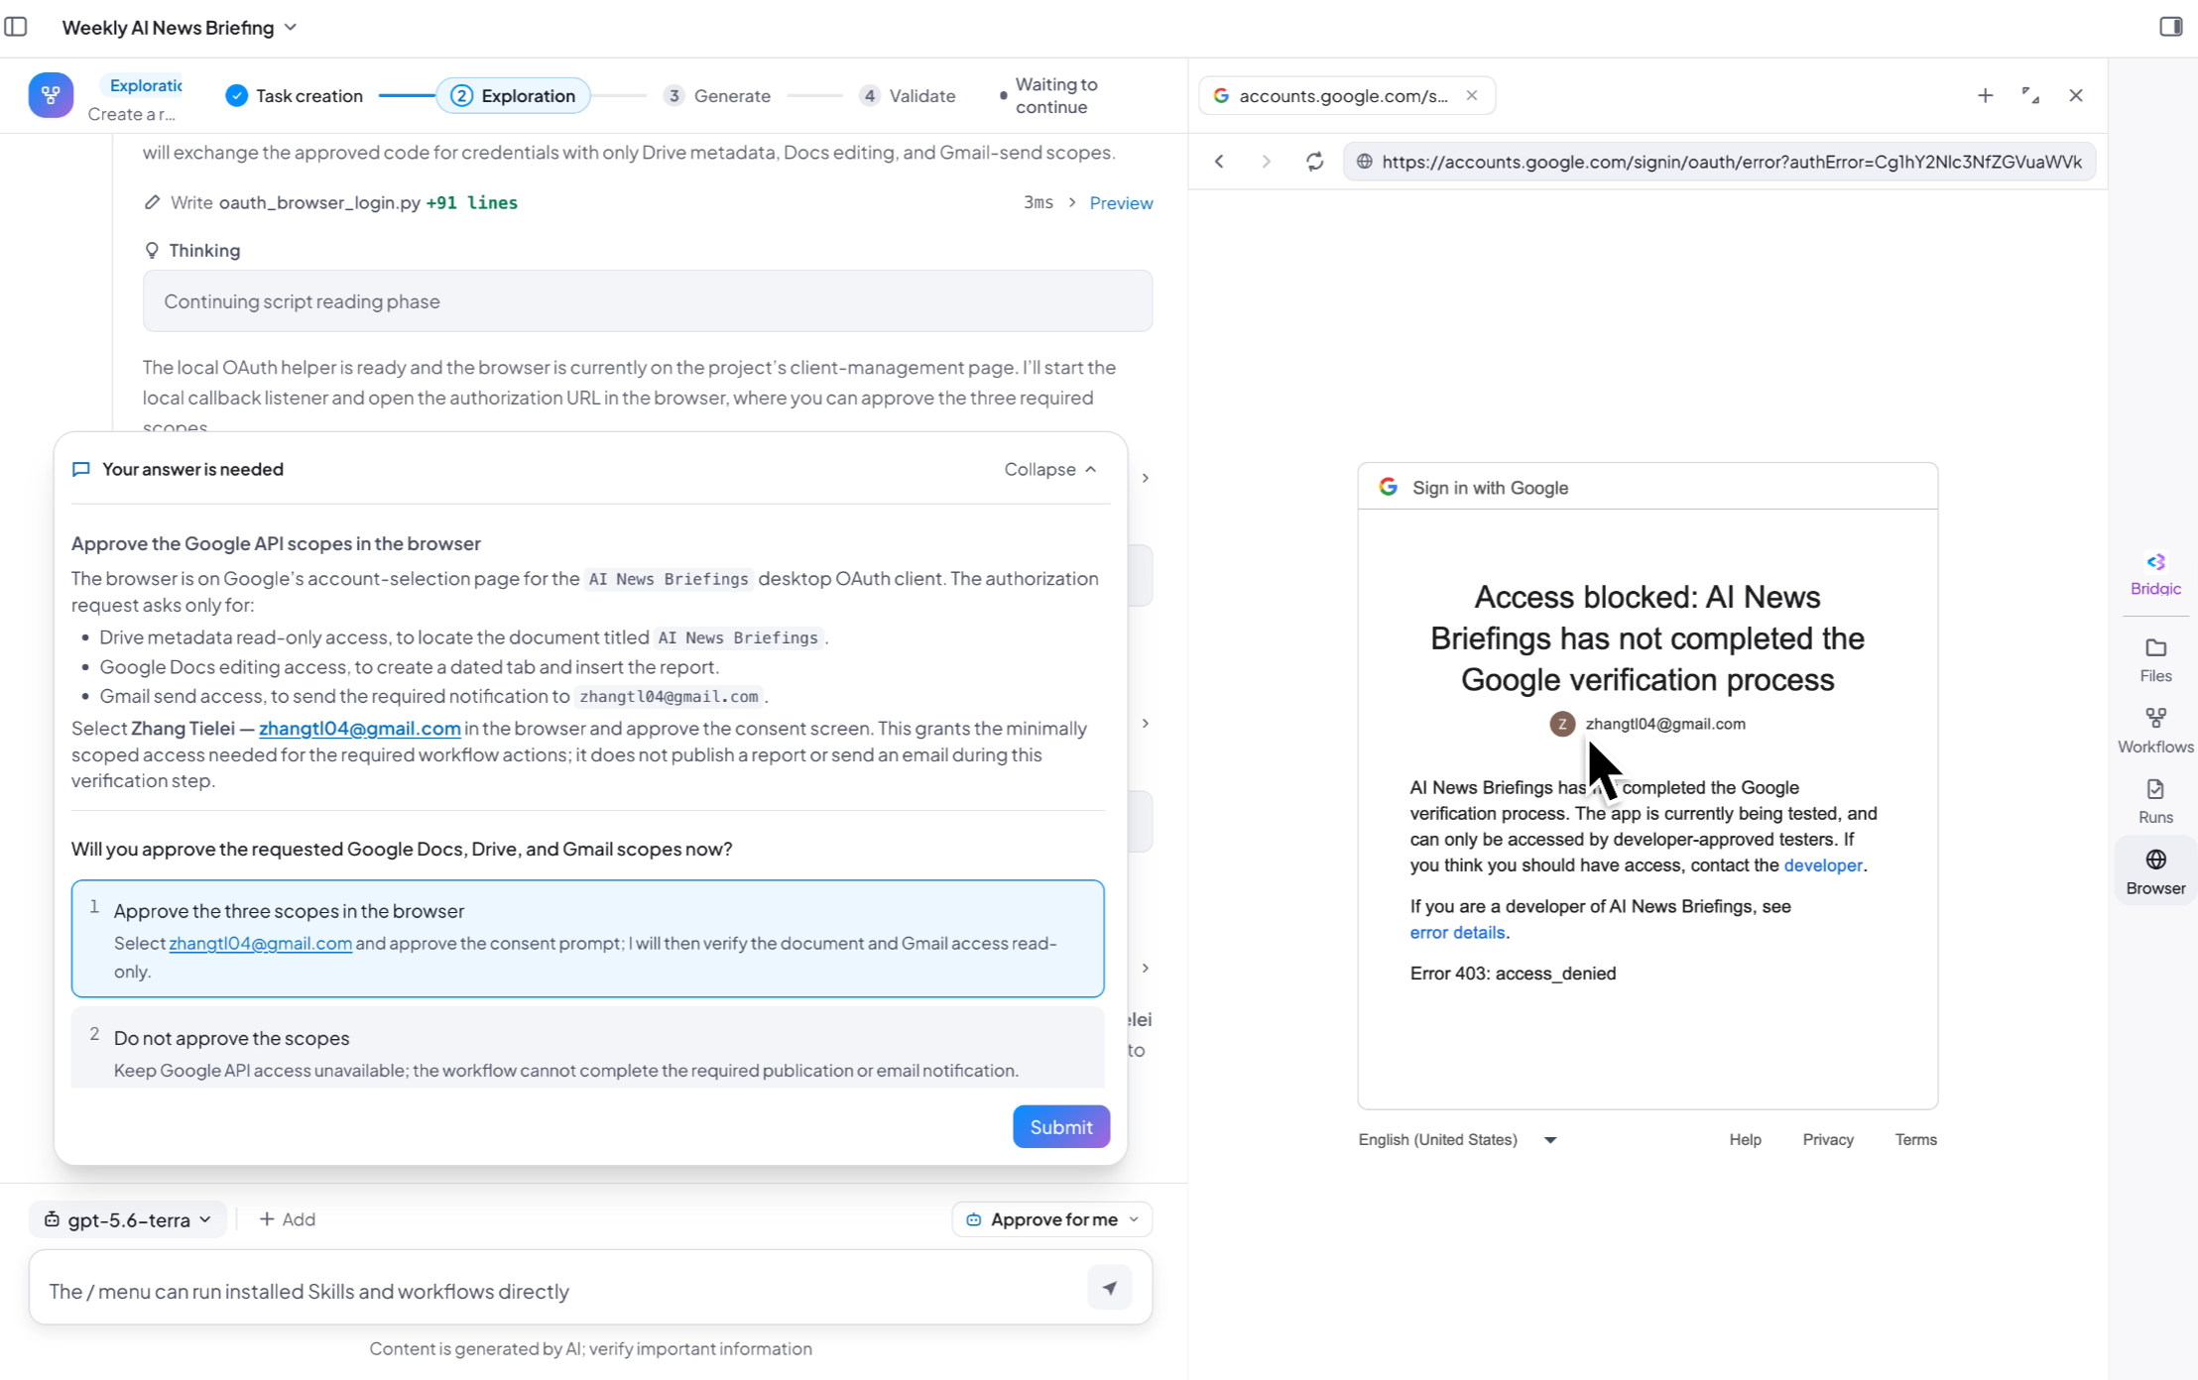The height and width of the screenshot is (1380, 2198).
Task: Open a new browser tab
Action: click(x=1985, y=95)
